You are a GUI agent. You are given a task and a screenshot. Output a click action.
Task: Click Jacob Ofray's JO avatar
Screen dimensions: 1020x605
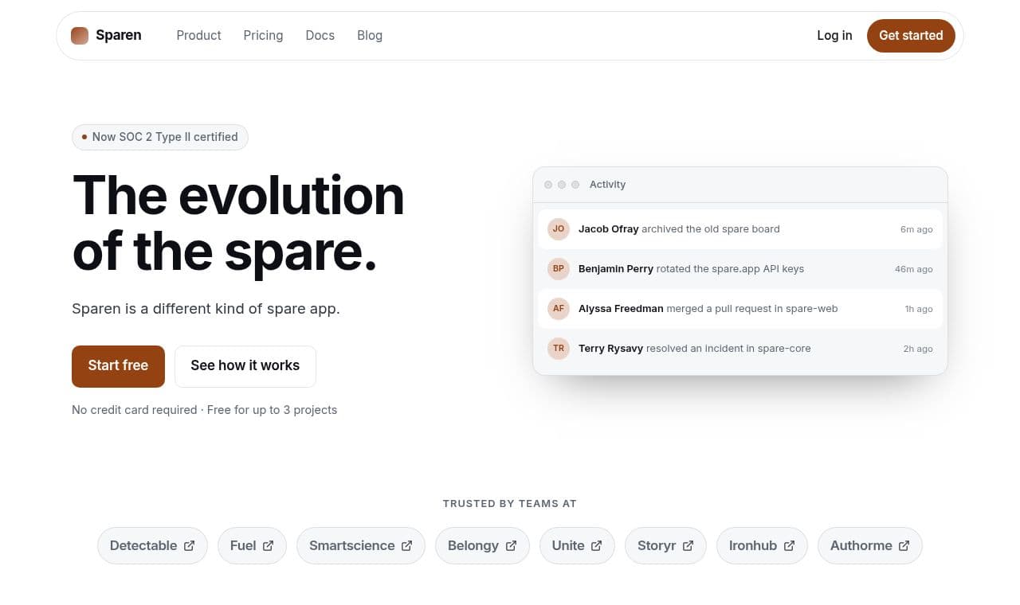[559, 229]
